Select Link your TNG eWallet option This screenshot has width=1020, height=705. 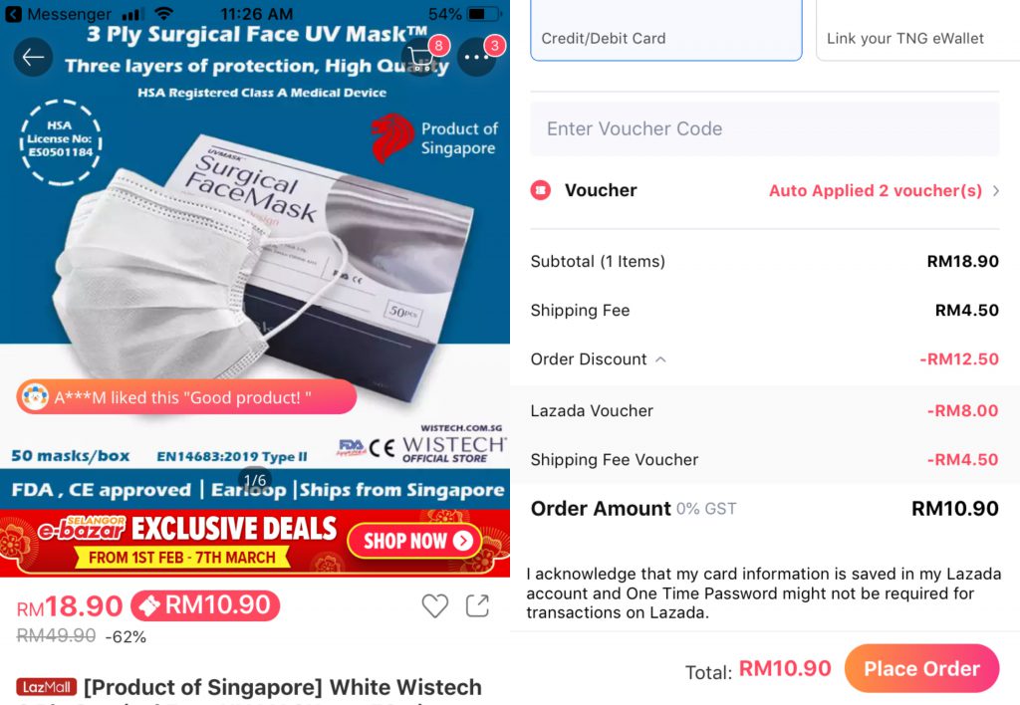coord(917,31)
